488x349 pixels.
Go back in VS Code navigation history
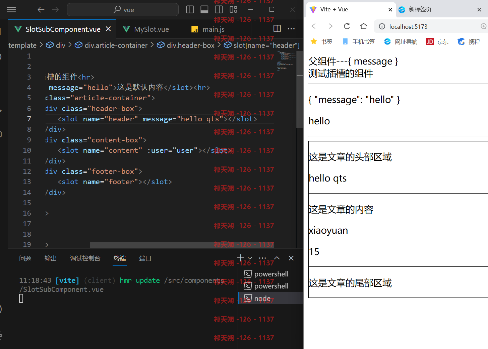[x=41, y=10]
